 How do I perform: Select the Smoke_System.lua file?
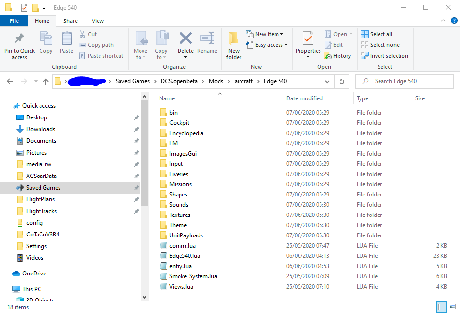pos(193,276)
